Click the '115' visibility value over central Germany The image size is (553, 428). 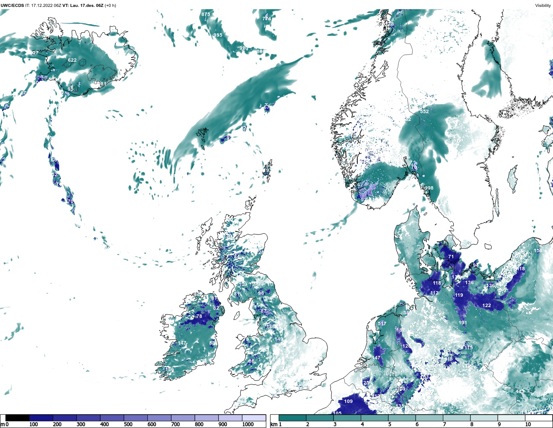tap(468, 348)
